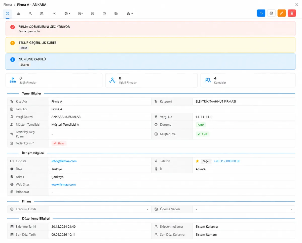Click the Müşteri Temsilcisi A value
The image size is (302, 243).
pyautogui.click(x=65, y=124)
